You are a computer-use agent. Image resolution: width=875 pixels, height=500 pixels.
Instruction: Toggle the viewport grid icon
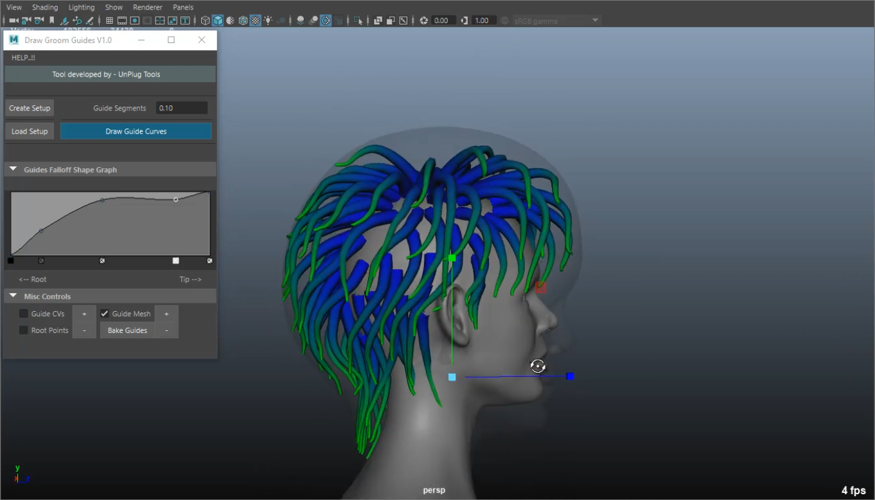[x=109, y=21]
